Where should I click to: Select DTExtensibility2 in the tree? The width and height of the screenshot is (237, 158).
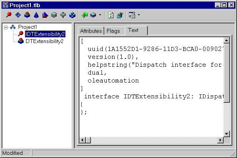point(44,41)
